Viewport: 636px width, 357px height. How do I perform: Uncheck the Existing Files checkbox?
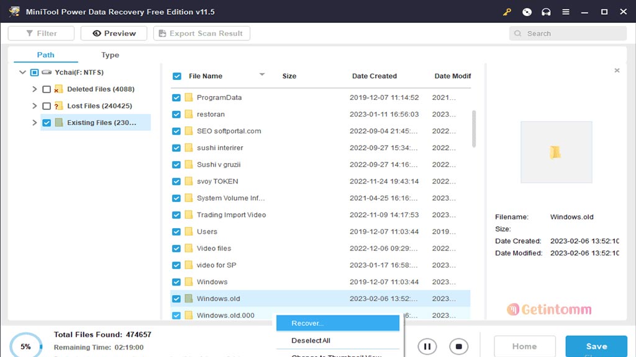pos(47,123)
